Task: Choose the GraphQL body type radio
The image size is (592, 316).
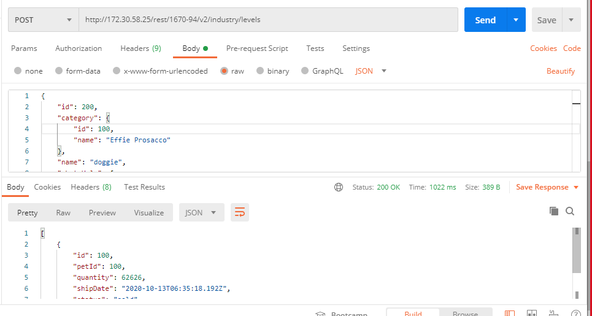Action: tap(305, 71)
